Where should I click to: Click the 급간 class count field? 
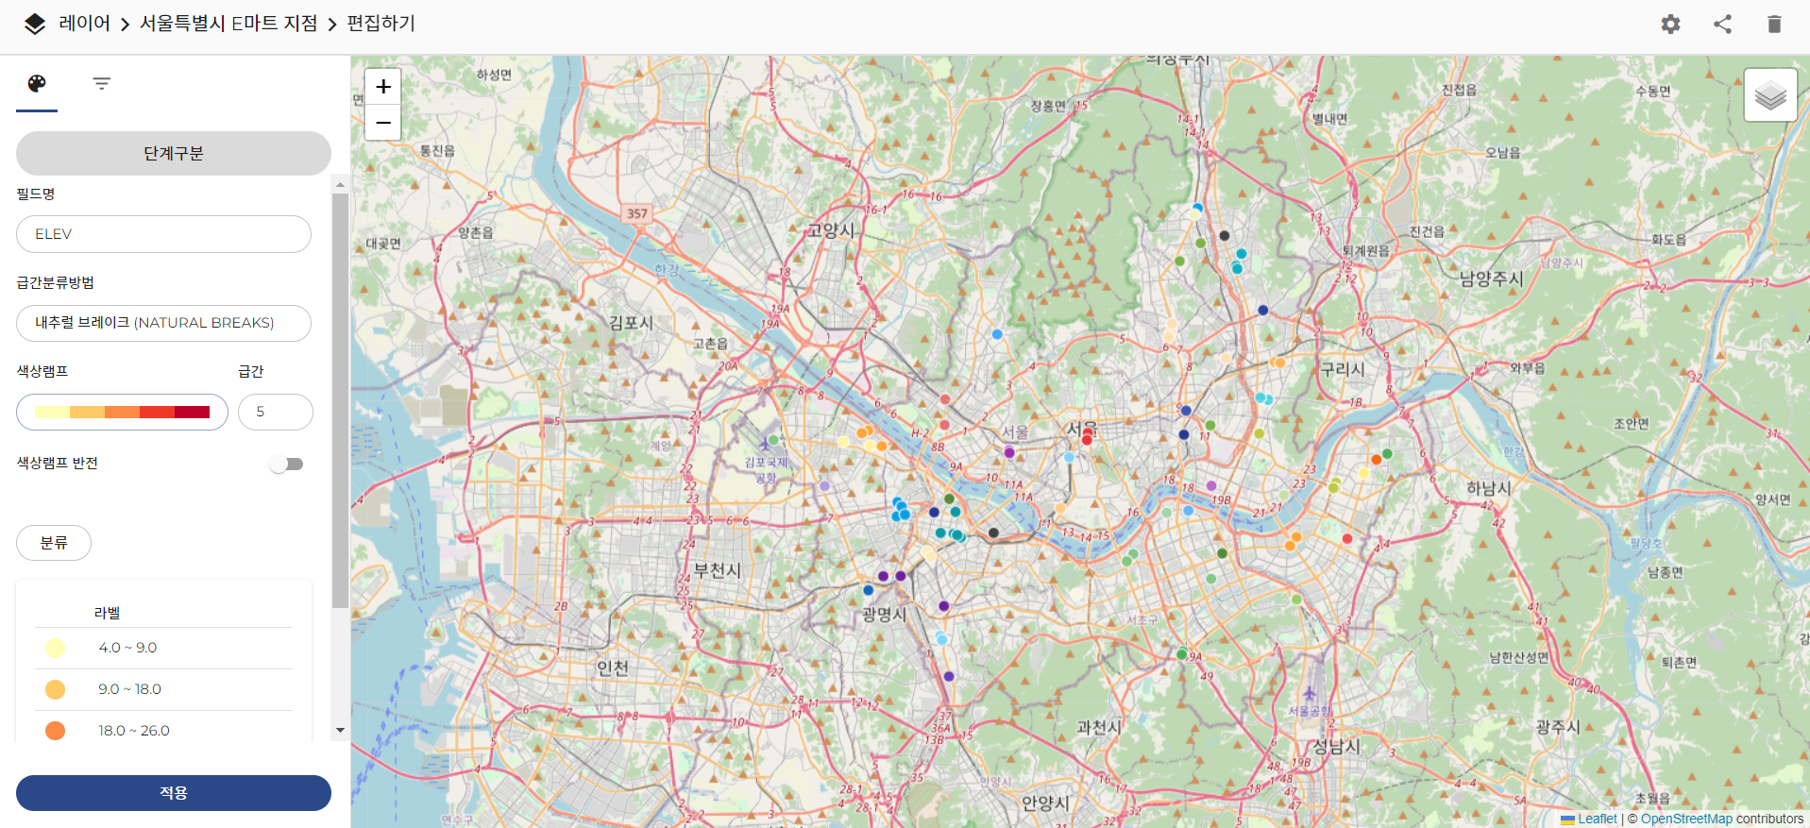[x=275, y=412]
